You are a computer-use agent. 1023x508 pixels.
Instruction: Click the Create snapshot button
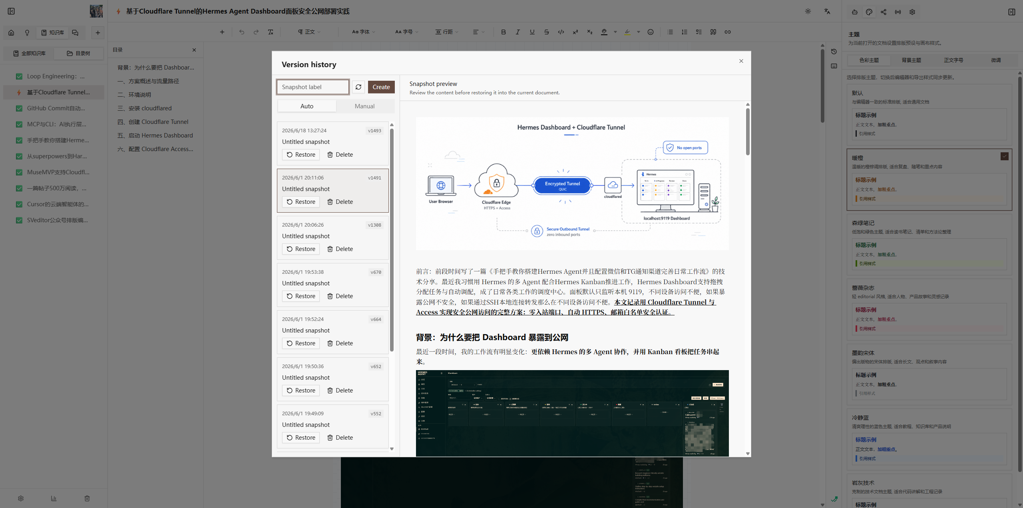[381, 87]
